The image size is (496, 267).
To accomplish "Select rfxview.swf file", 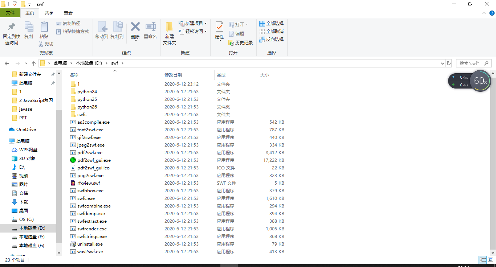I will point(89,183).
